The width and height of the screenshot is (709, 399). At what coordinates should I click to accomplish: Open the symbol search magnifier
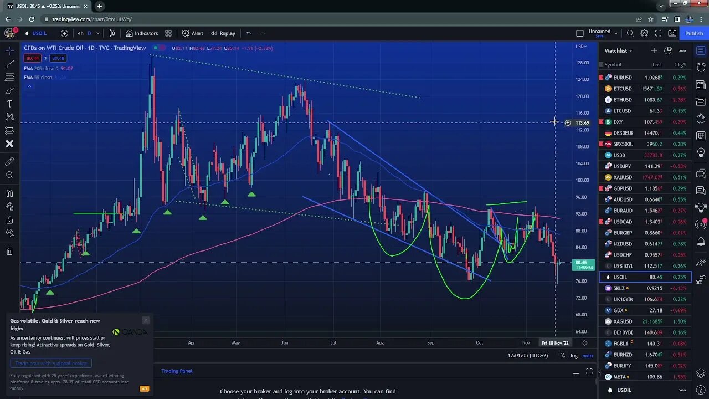[x=630, y=33]
